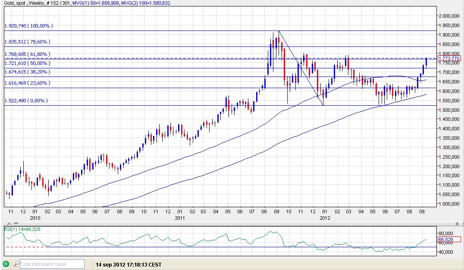
Task: Click the 1.773,770 current price marker
Action: point(449,58)
